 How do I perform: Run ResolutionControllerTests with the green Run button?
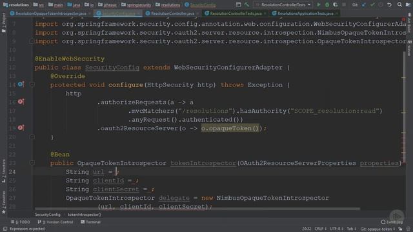point(319,5)
